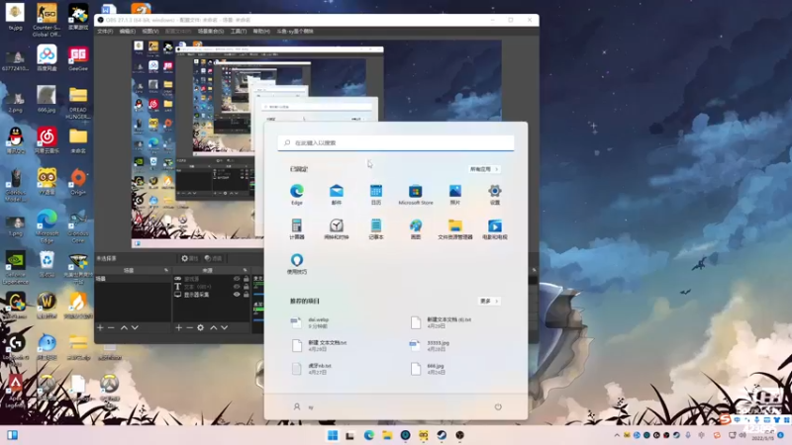Open the QQ penguin desktop icon
This screenshot has height=445, width=792.
(x=16, y=140)
